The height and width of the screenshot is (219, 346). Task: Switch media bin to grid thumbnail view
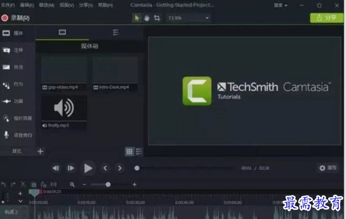coord(129,151)
